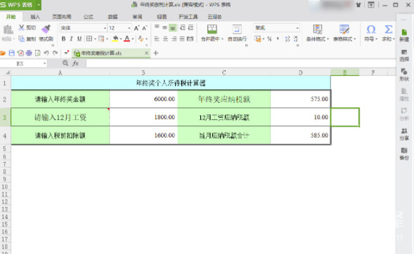Switch to the 插入 ribbon tab
This screenshot has height=254, width=414.
click(x=35, y=17)
